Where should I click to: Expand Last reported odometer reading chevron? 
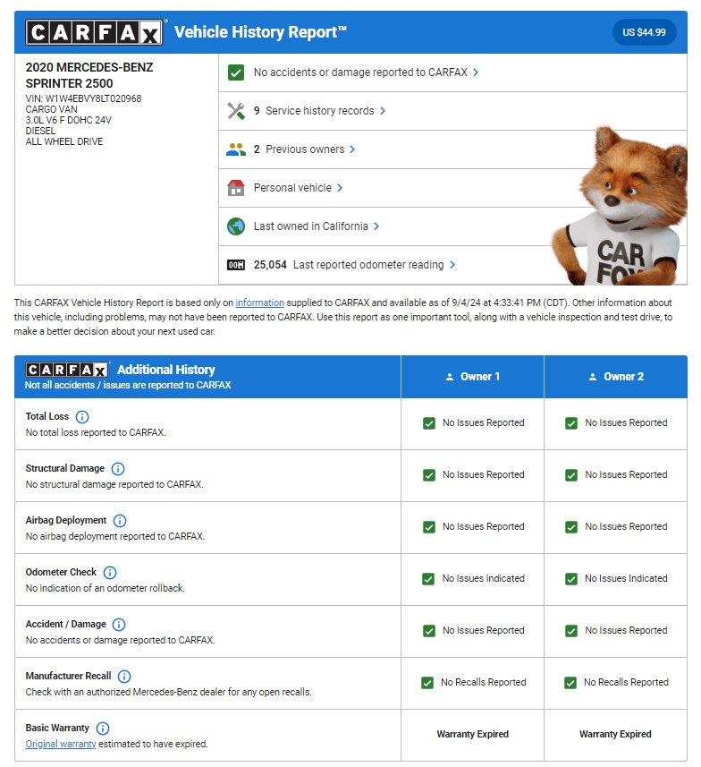[452, 265]
